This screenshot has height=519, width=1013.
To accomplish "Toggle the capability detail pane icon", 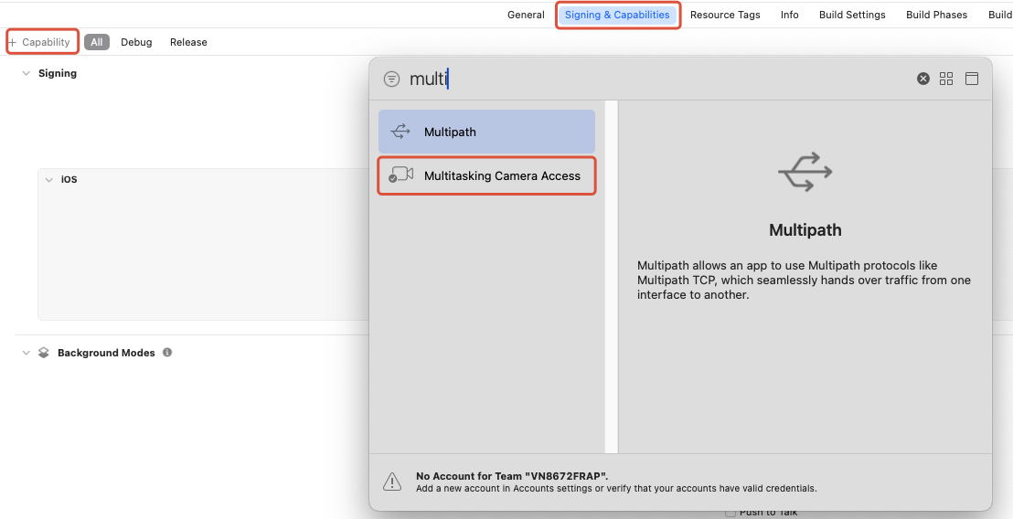I will (x=972, y=79).
